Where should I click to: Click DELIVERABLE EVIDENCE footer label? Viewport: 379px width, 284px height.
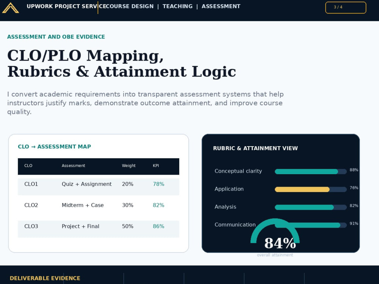[45, 278]
